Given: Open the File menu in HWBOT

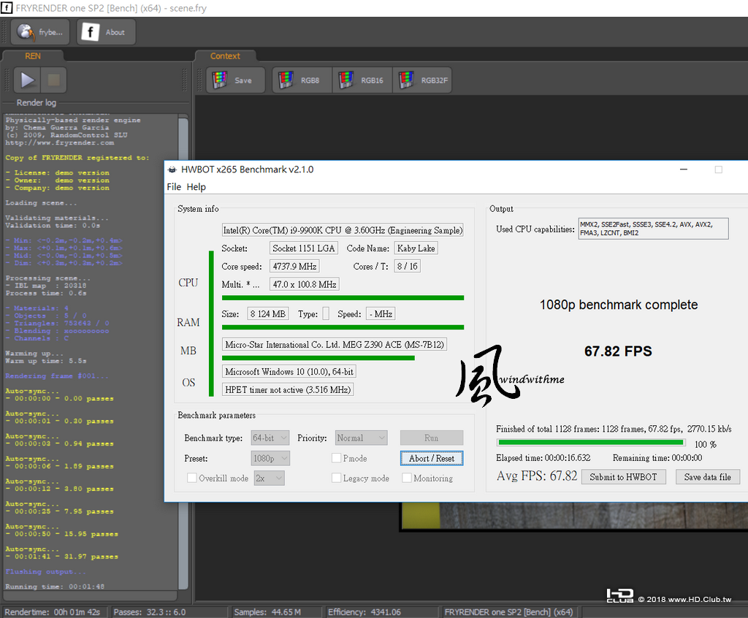Looking at the screenshot, I should [174, 187].
